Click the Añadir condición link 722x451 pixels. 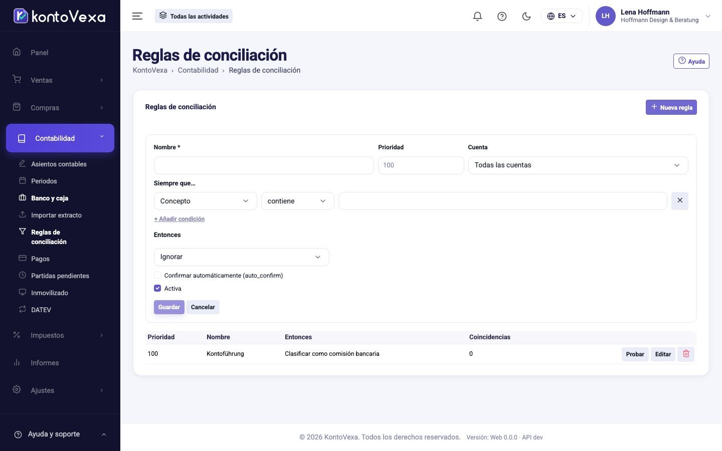coord(179,219)
